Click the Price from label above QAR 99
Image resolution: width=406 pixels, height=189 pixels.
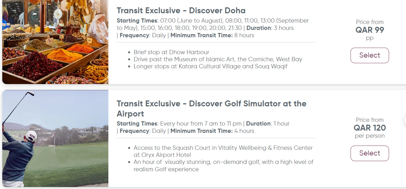[370, 22]
